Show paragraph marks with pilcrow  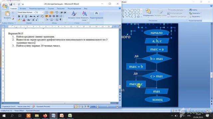61,20
